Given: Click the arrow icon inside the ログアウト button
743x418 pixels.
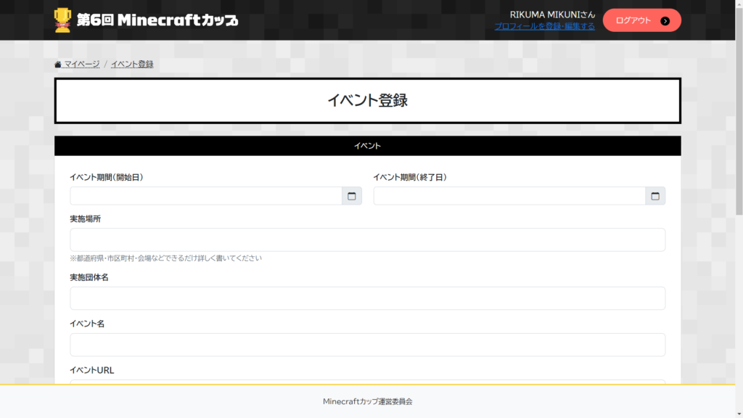Looking at the screenshot, I should 665,21.
